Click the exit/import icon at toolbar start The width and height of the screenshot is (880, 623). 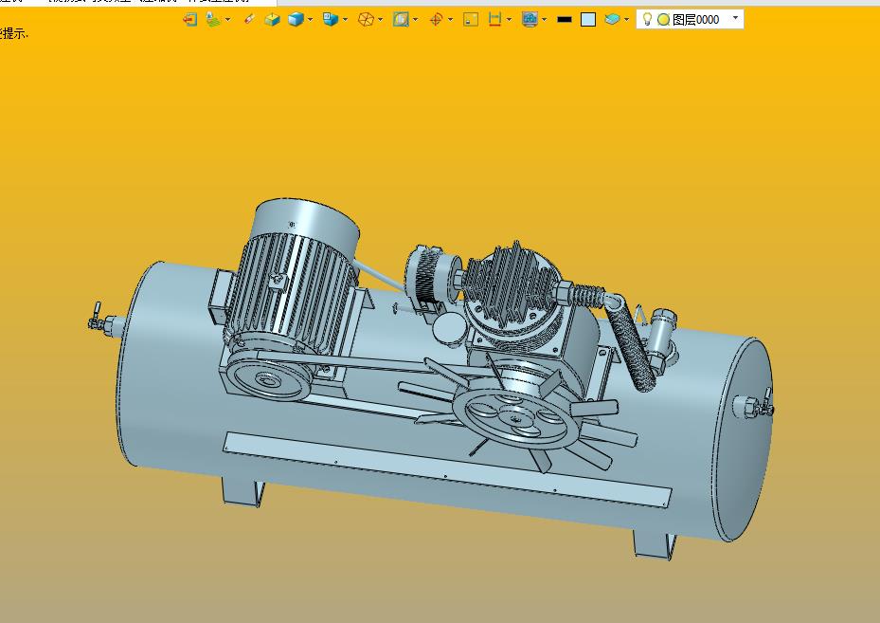click(x=190, y=19)
